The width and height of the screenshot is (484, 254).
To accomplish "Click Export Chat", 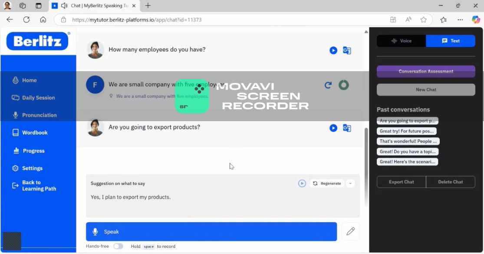I will 401,182.
